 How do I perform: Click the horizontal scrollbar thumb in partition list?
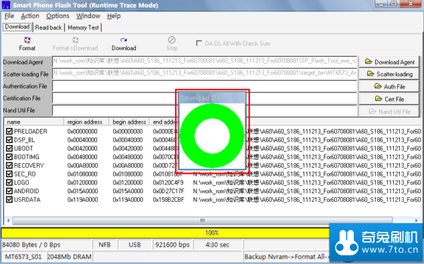(x=203, y=221)
